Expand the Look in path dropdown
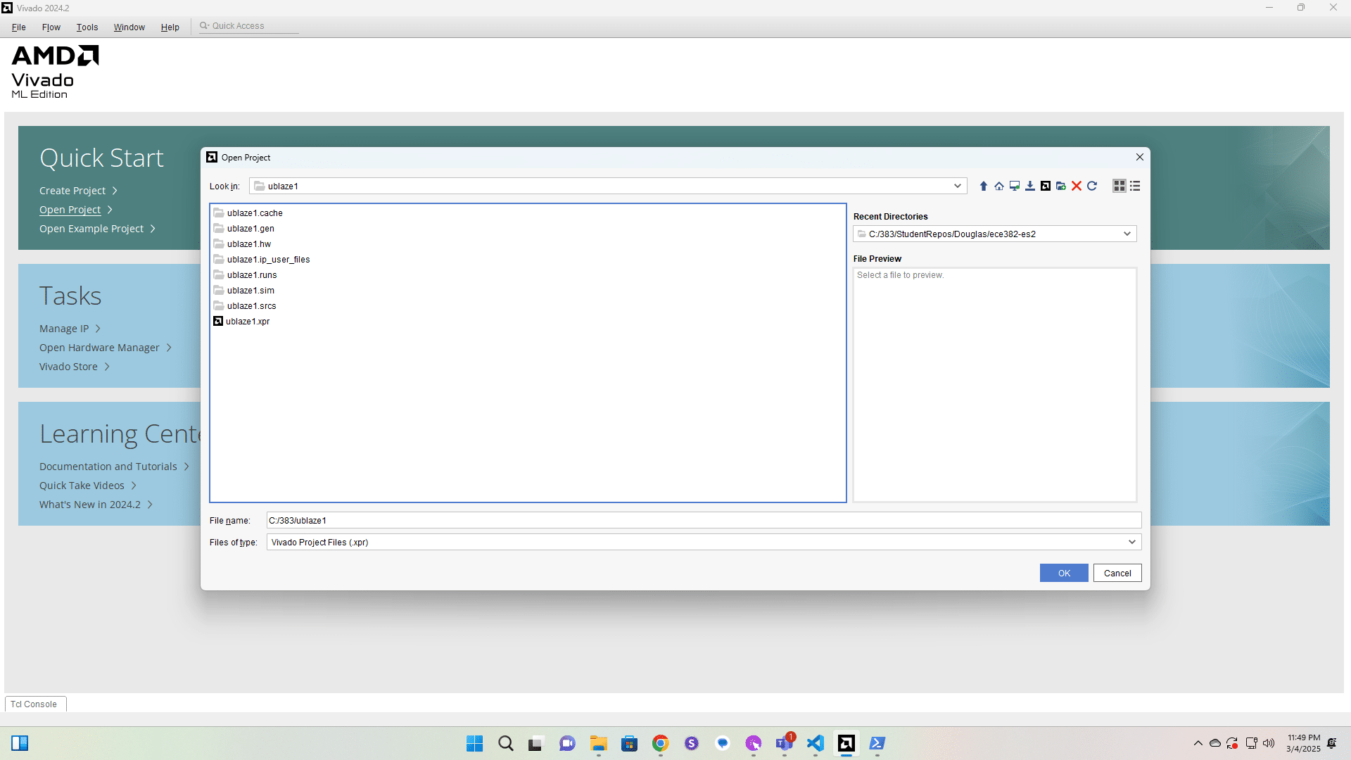Screen dimensions: 1351x760 pos(957,186)
